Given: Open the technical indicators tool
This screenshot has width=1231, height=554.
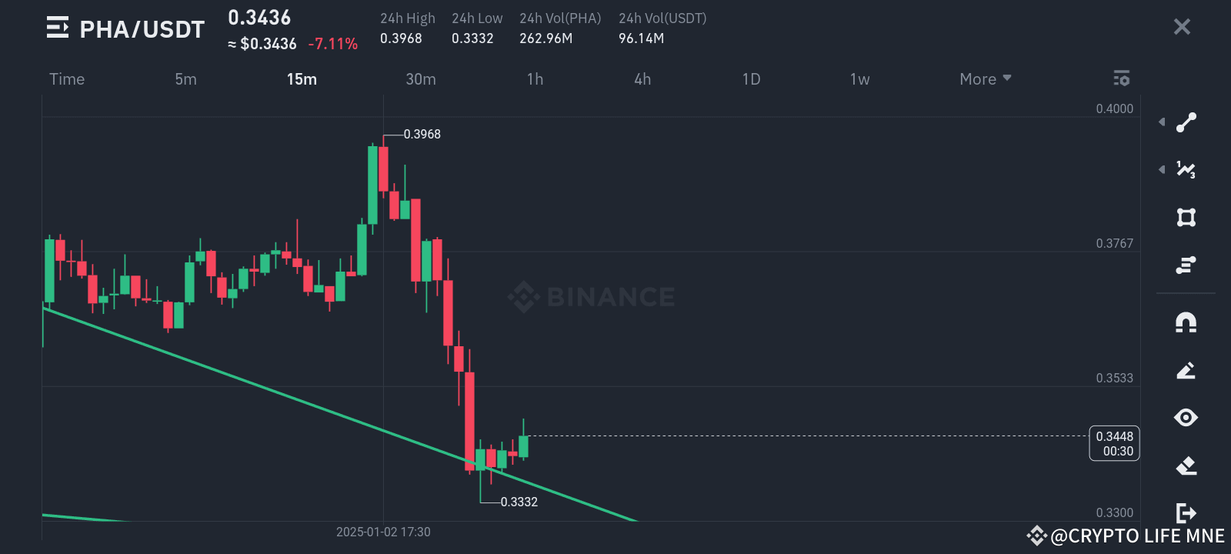Looking at the screenshot, I should pos(1187,170).
